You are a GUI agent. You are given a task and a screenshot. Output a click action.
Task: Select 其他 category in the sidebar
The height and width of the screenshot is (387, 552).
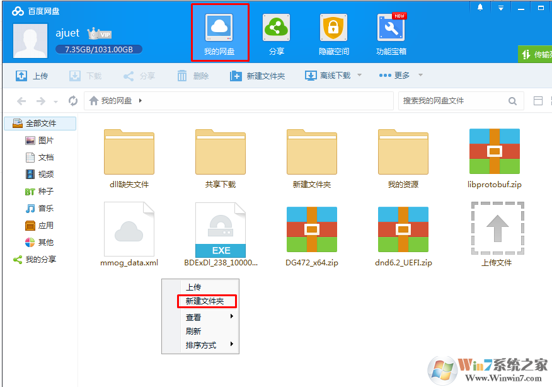pyautogui.click(x=40, y=242)
